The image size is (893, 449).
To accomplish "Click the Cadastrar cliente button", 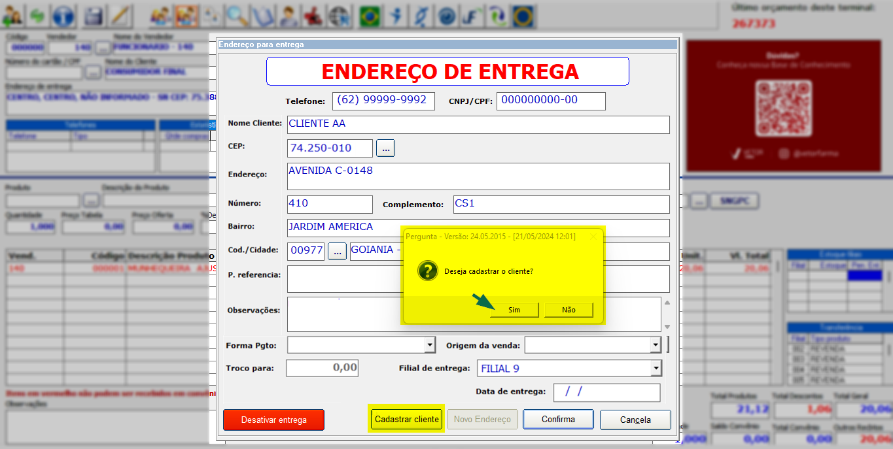I will [x=406, y=419].
